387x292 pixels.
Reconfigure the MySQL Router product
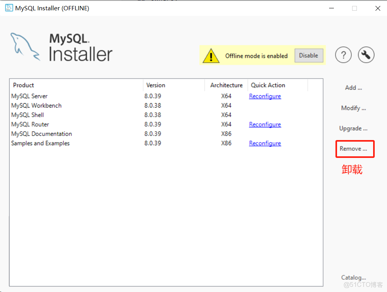pos(265,124)
